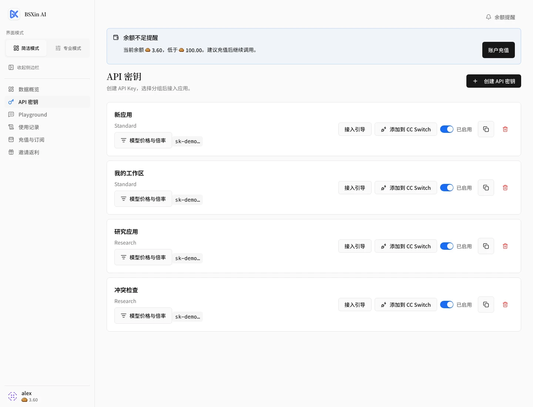Click the bell icon for 余额提醒

[x=489, y=17]
